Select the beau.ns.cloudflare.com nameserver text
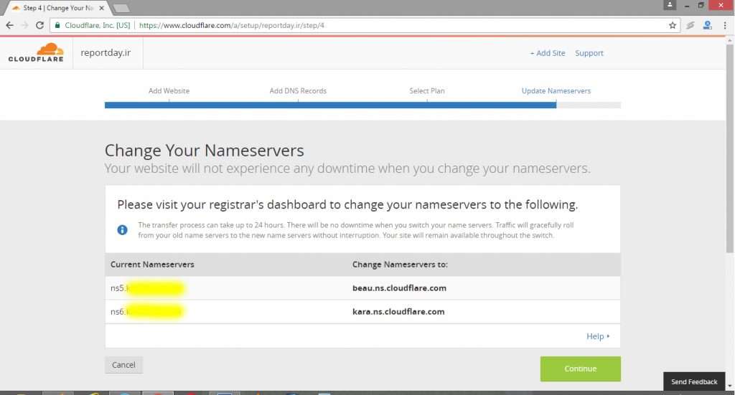Viewport: 735px width, 395px height. click(399, 287)
